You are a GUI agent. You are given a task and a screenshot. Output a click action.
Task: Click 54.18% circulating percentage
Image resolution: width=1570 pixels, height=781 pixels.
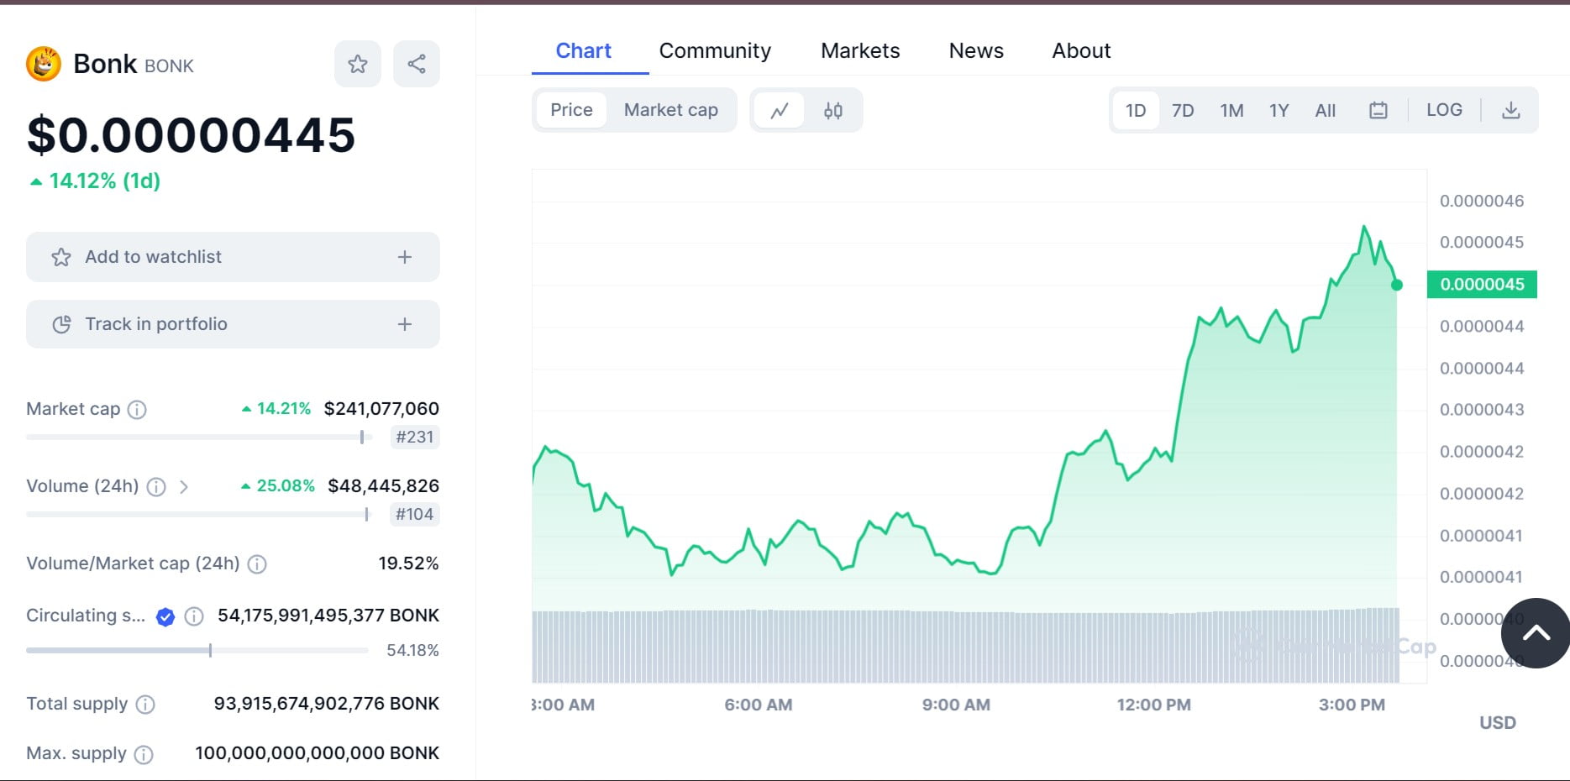[412, 651]
